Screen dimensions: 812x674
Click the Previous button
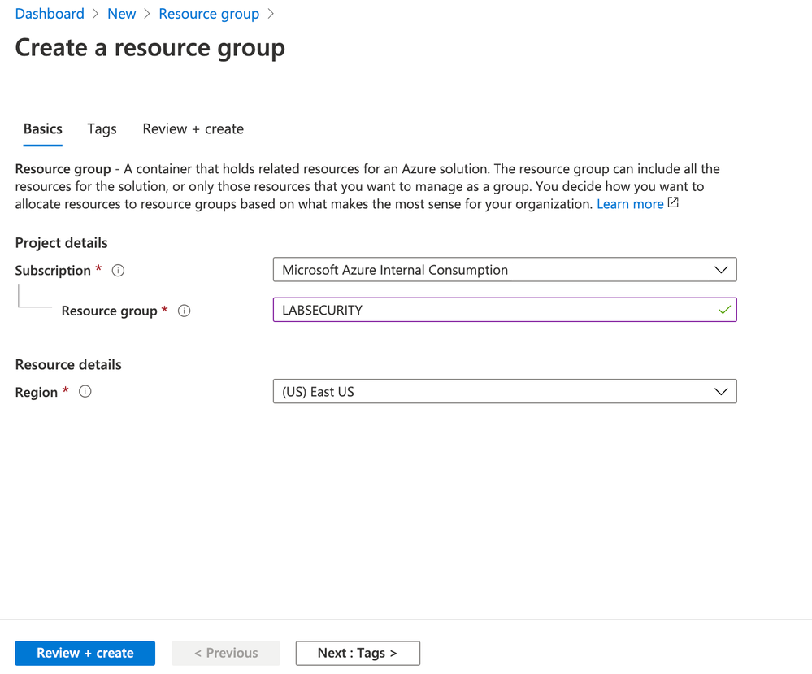pos(226,653)
